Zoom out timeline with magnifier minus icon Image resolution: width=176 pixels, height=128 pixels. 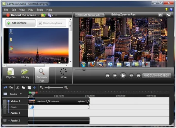(41, 88)
